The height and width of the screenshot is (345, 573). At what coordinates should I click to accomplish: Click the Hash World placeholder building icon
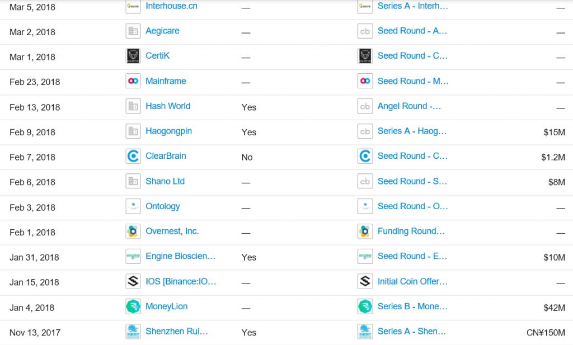[x=133, y=106]
